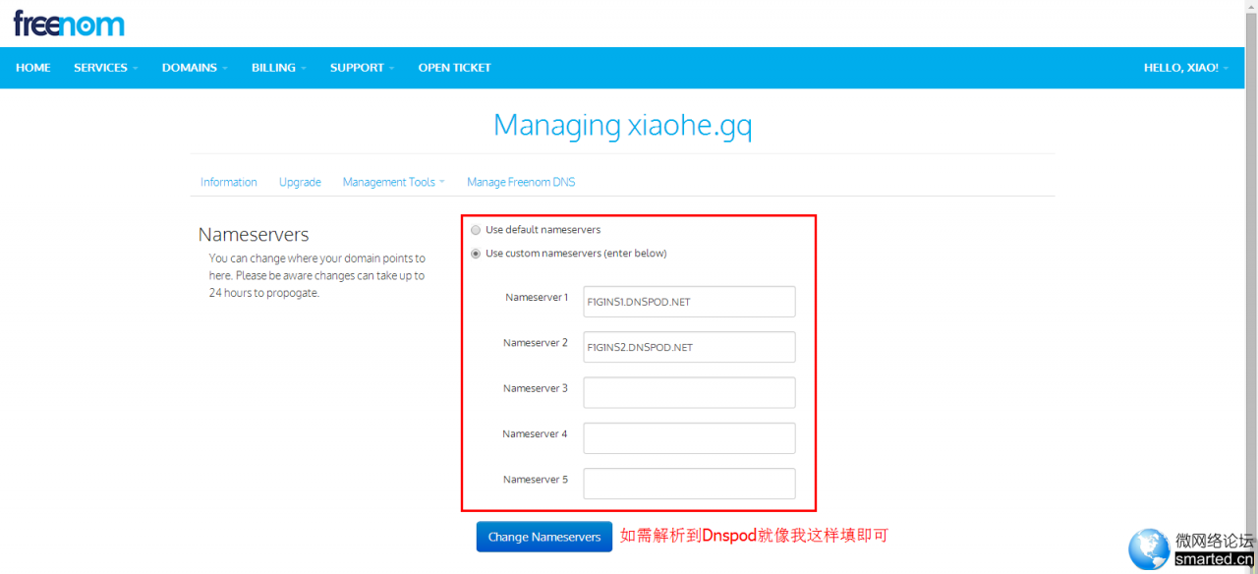The width and height of the screenshot is (1258, 574).
Task: Switch to the Information tab
Action: point(228,182)
